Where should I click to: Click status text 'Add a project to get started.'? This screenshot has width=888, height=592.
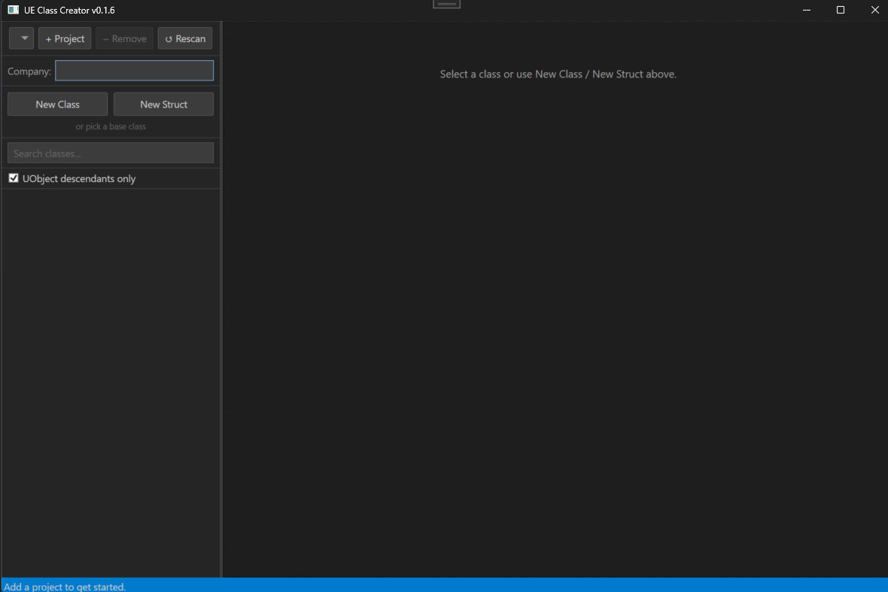(x=65, y=586)
